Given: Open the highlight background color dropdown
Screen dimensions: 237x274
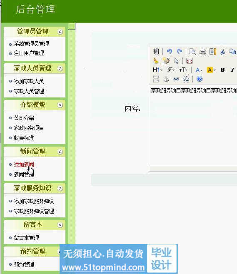Looking at the screenshot, I should [x=211, y=70].
